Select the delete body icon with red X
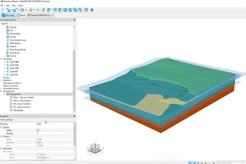The image size is (246, 164). (80, 10)
